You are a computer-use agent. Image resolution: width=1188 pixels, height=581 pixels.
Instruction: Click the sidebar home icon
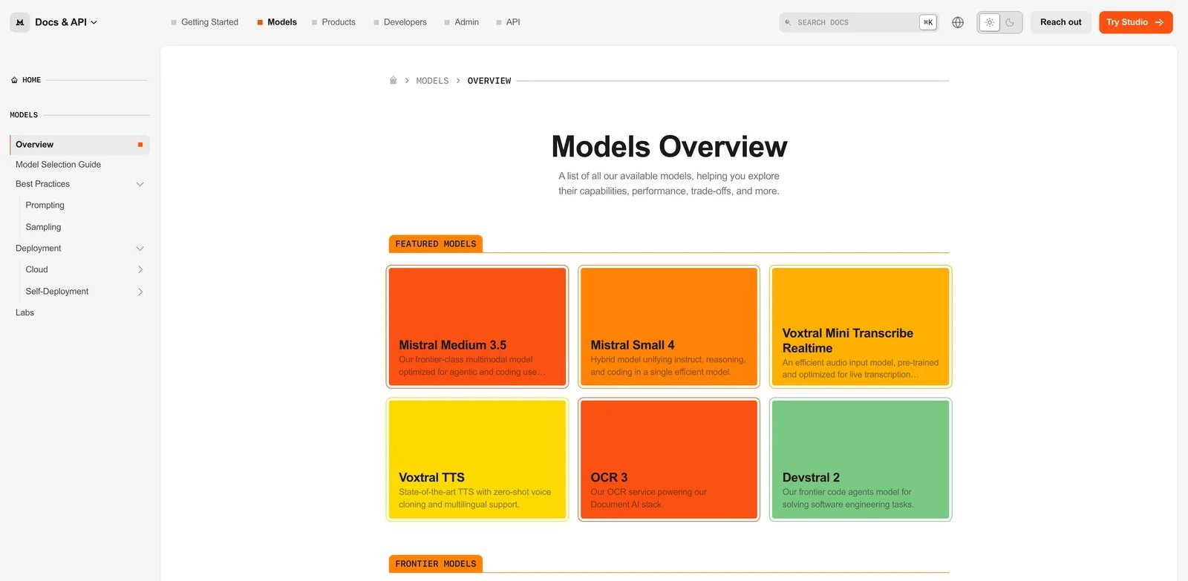[14, 80]
